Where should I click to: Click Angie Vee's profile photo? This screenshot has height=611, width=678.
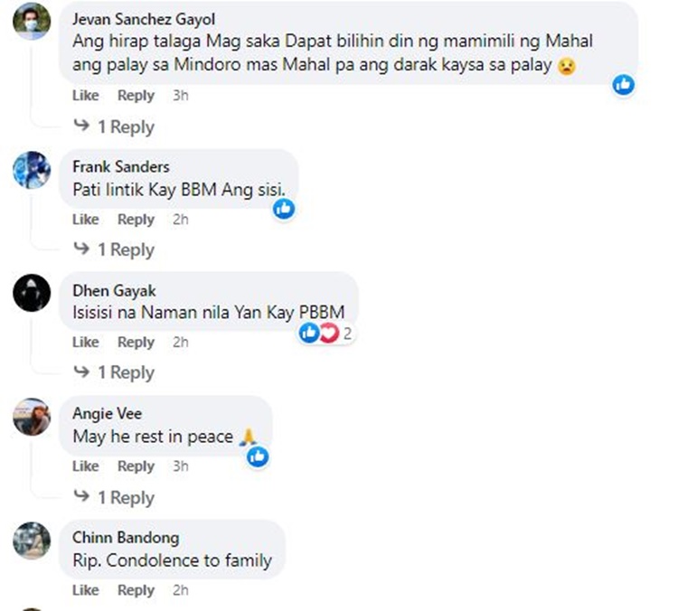[32, 417]
